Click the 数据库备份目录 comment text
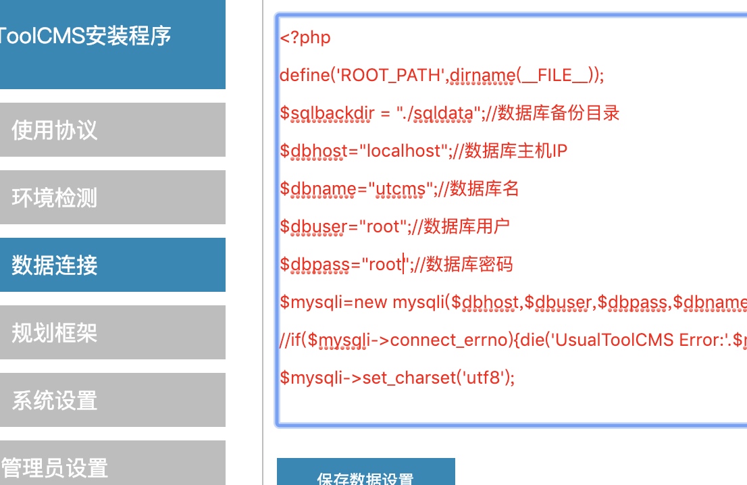747x485 pixels. 559,113
